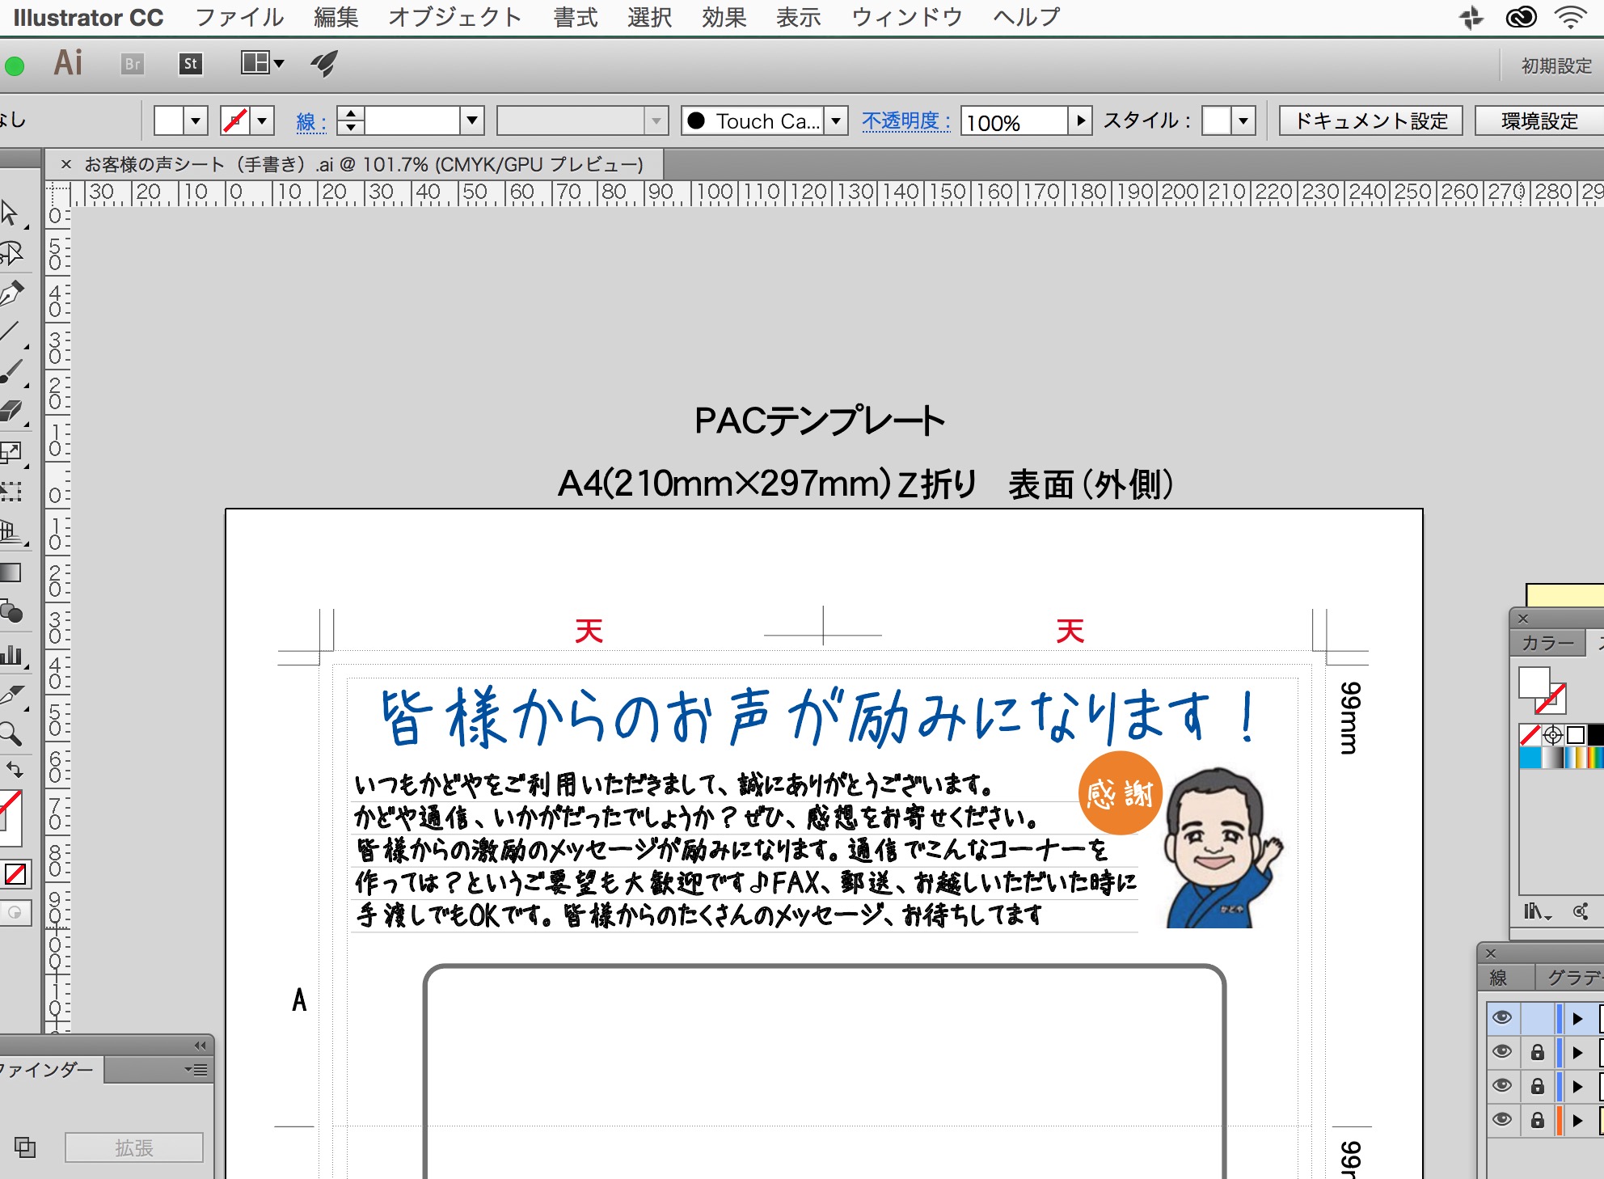Screen dimensions: 1604x1179
Task: Open the スタイル graphic style dropdown
Action: pos(1243,120)
